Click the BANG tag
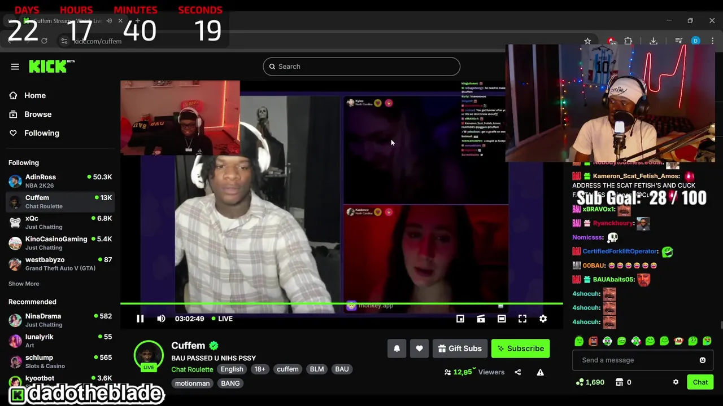The height and width of the screenshot is (406, 723). (230, 383)
